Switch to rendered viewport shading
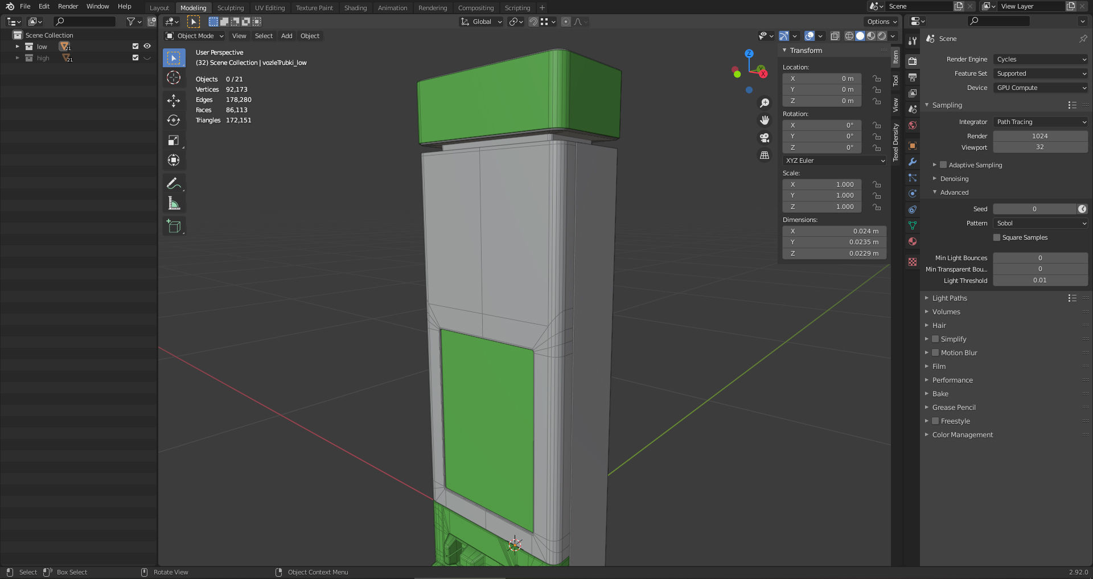The width and height of the screenshot is (1093, 579). (882, 36)
